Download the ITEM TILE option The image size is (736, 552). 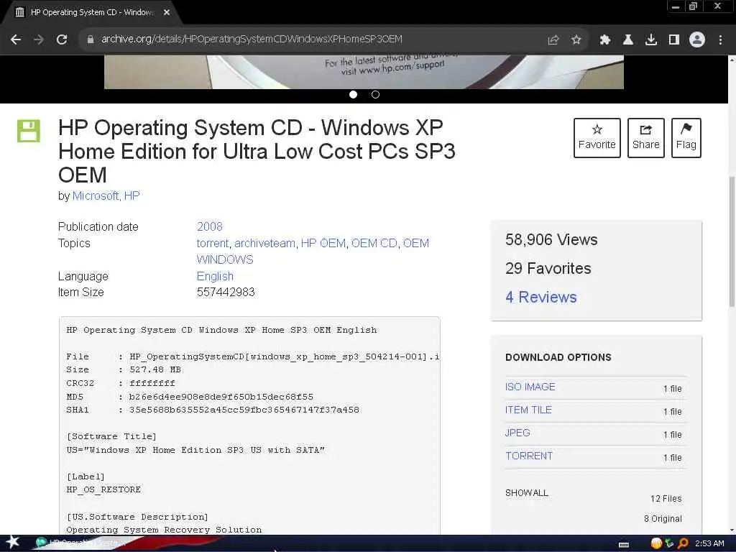click(x=528, y=410)
